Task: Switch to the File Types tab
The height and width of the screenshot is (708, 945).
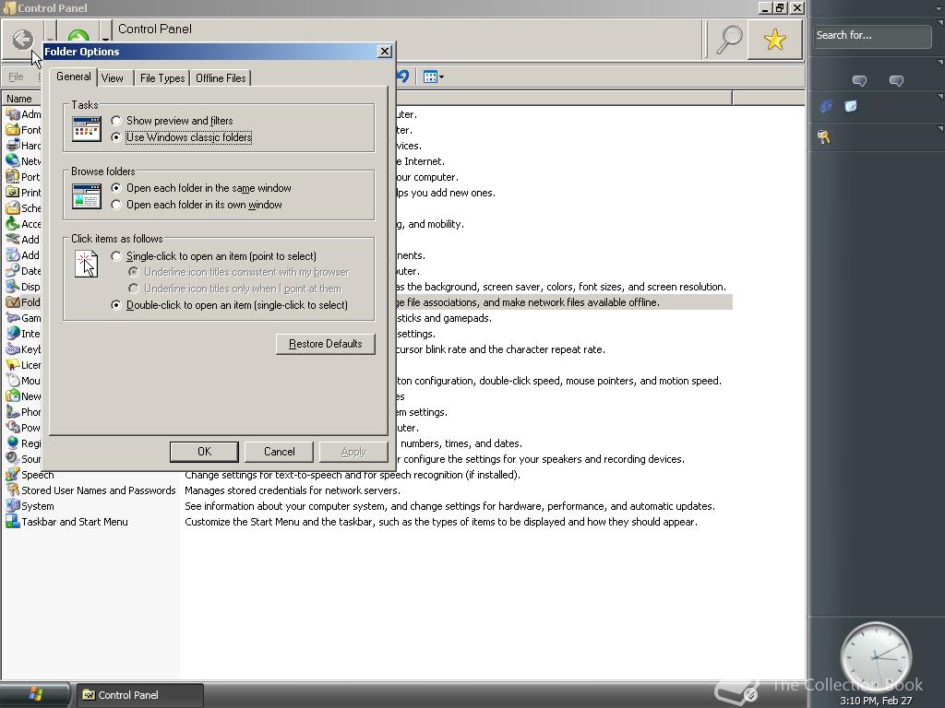Action: click(x=162, y=78)
